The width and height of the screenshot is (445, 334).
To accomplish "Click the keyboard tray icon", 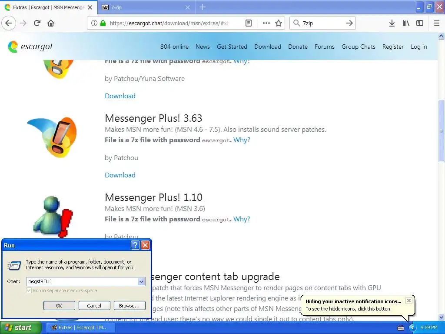I will point(400,328).
